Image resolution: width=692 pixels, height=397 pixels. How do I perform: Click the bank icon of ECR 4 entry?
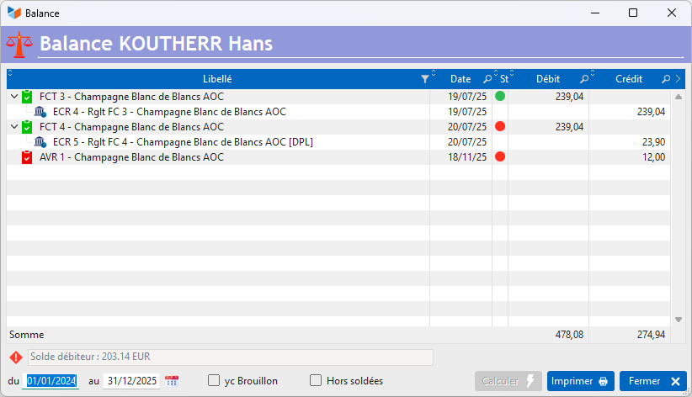[x=40, y=112]
